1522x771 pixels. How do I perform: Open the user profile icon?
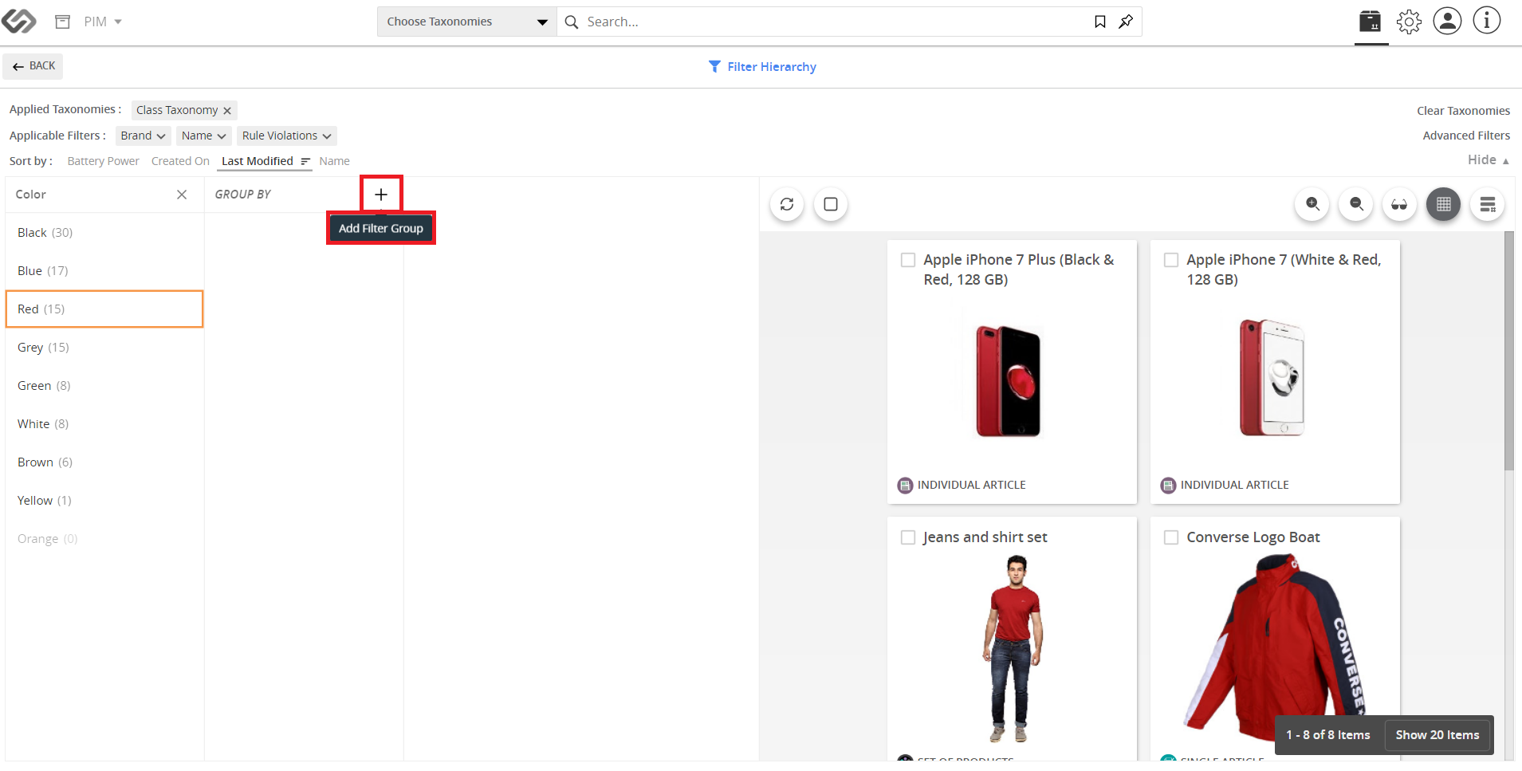pos(1447,21)
